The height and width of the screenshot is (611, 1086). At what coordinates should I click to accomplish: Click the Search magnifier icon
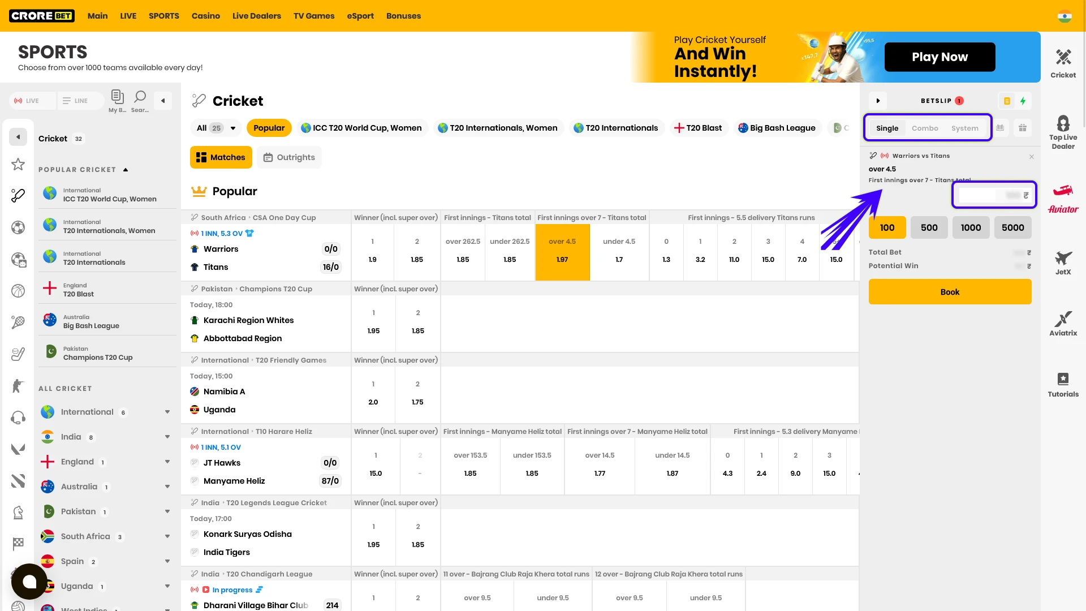(x=140, y=100)
